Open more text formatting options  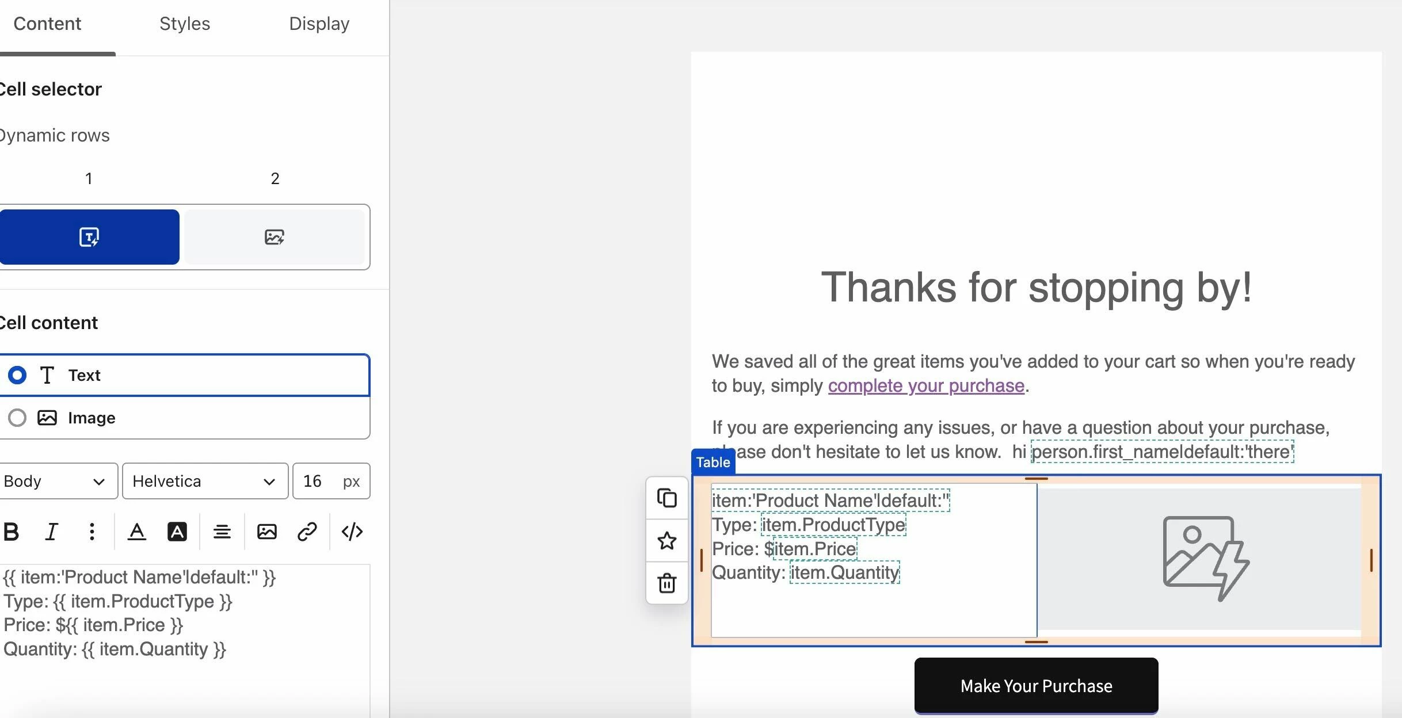click(x=92, y=531)
